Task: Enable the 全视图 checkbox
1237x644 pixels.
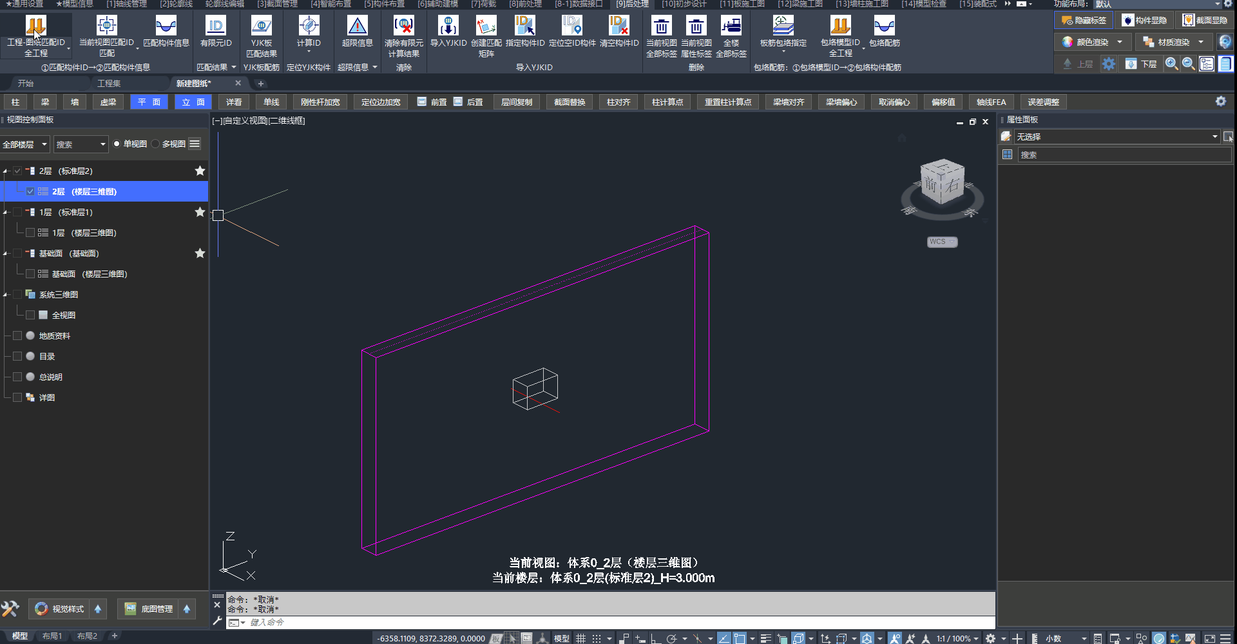Action: click(30, 316)
